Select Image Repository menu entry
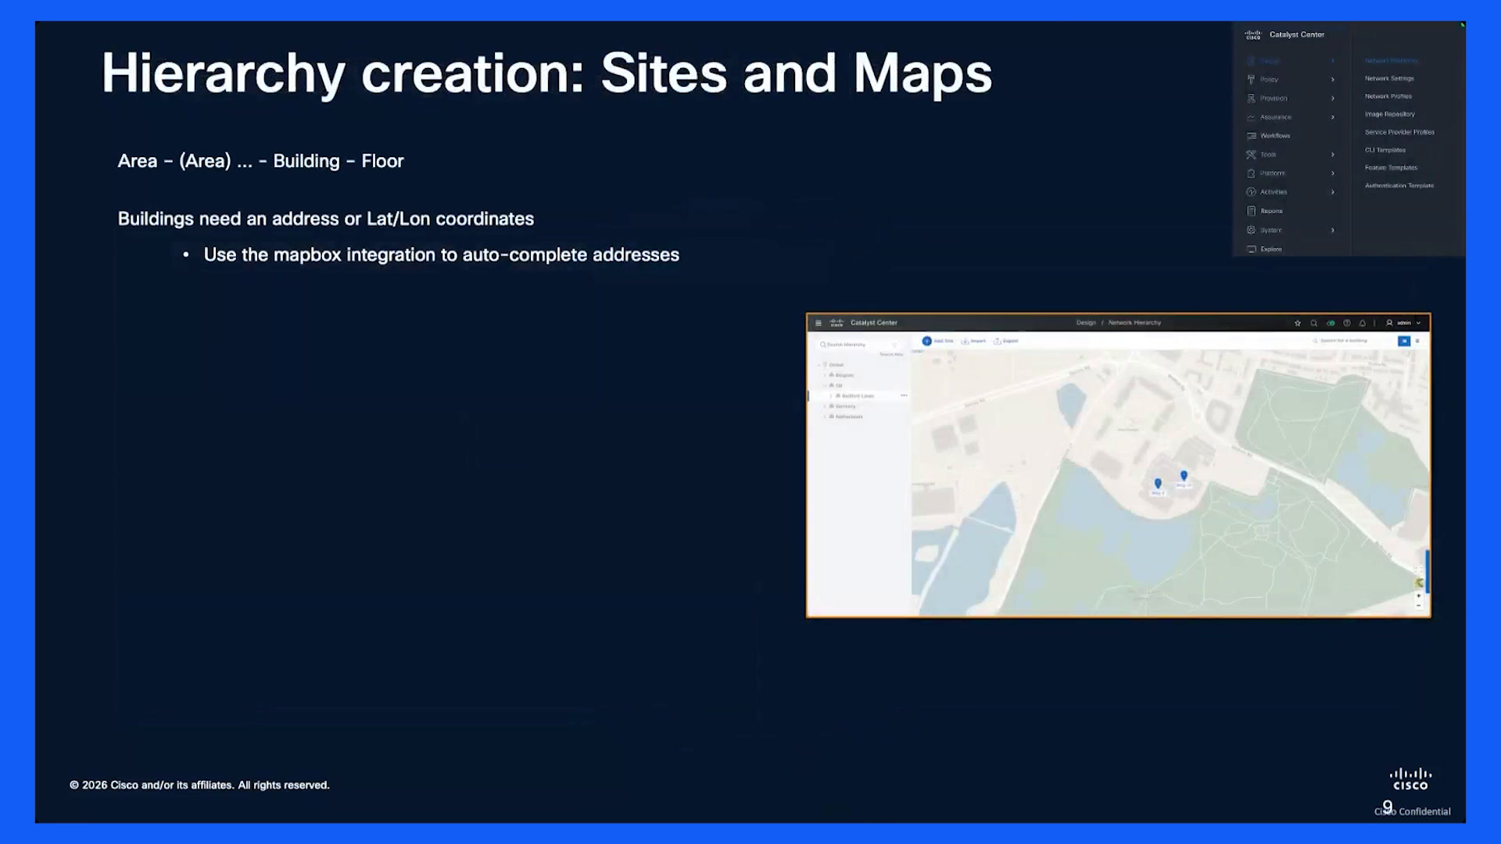 1390,114
